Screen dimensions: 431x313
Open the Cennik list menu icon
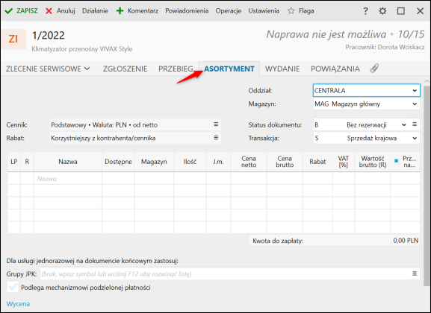[216, 124]
